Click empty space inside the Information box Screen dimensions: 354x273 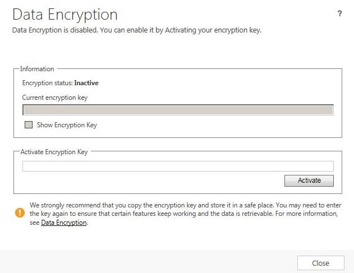[x=224, y=126]
